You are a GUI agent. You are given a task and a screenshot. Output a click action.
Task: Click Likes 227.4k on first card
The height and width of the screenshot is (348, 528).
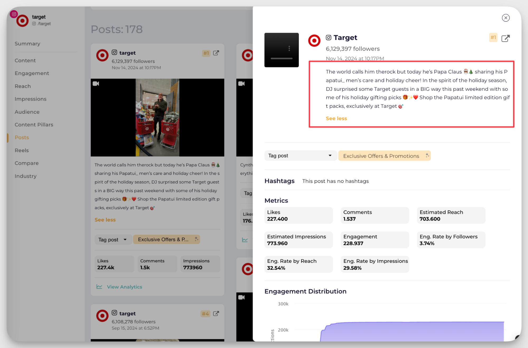(114, 264)
